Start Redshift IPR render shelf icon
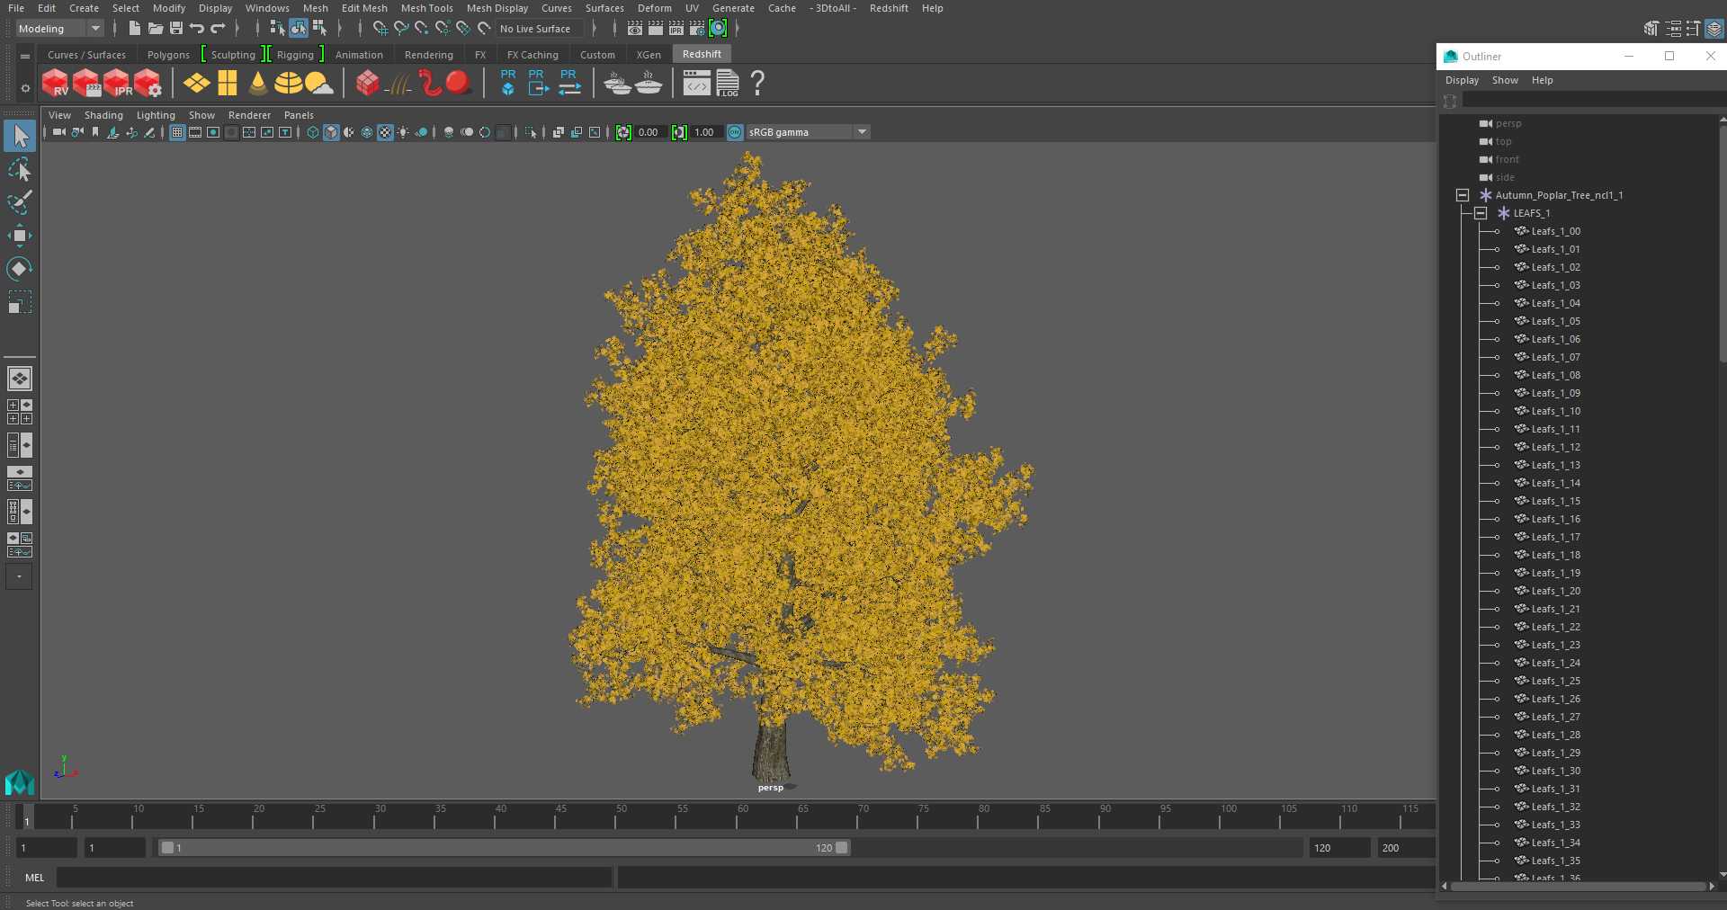Viewport: 1727px width, 910px height. tap(117, 84)
